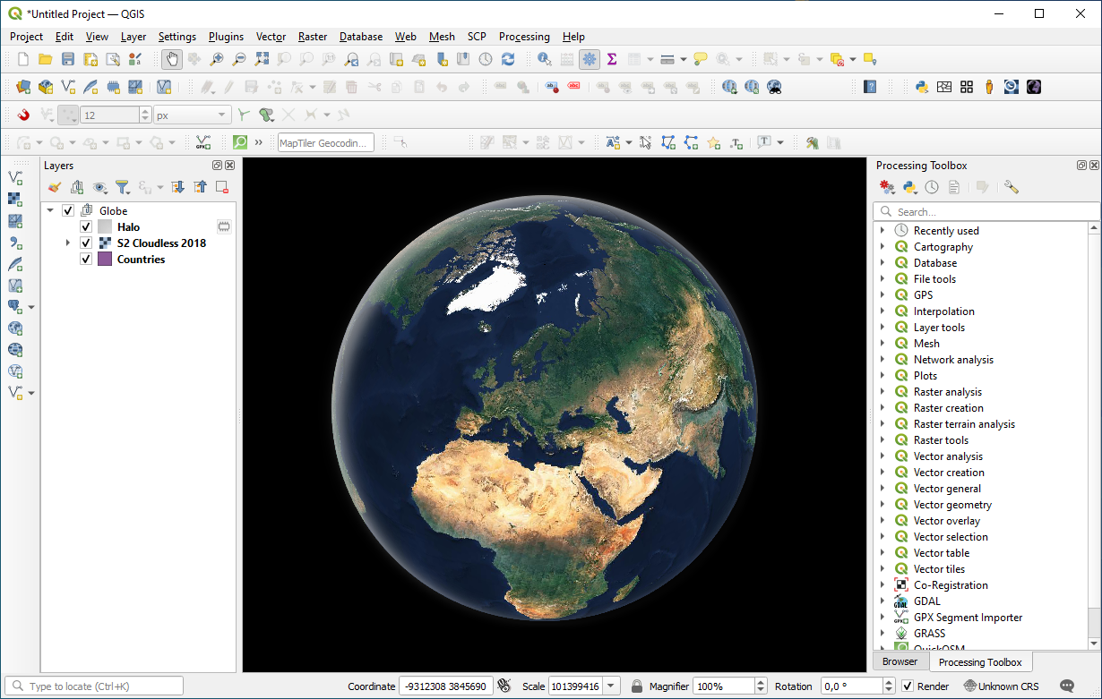The width and height of the screenshot is (1102, 699).
Task: Expand the S2 Cloudless 2018 layer
Action: [69, 243]
